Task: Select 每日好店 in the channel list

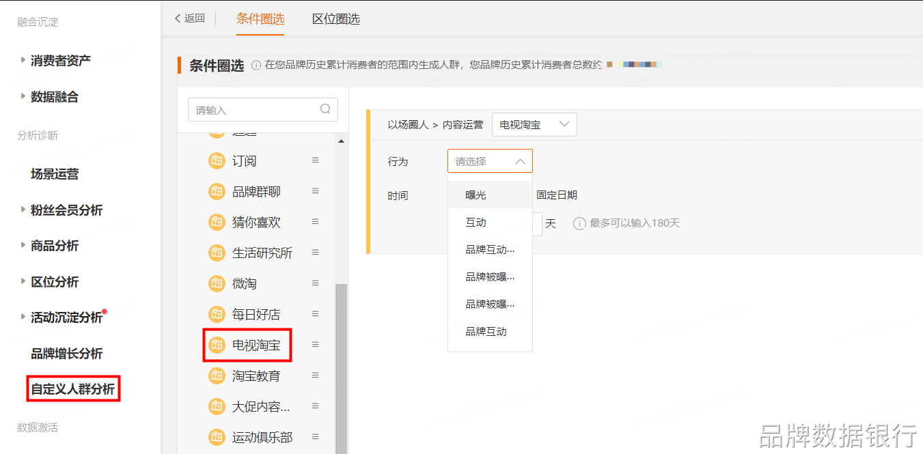Action: [x=256, y=315]
